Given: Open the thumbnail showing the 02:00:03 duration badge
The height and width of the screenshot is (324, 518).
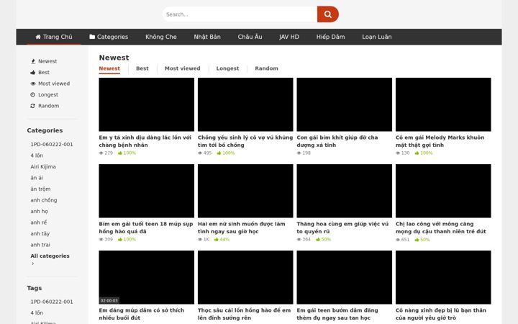Looking at the screenshot, I should coord(146,277).
